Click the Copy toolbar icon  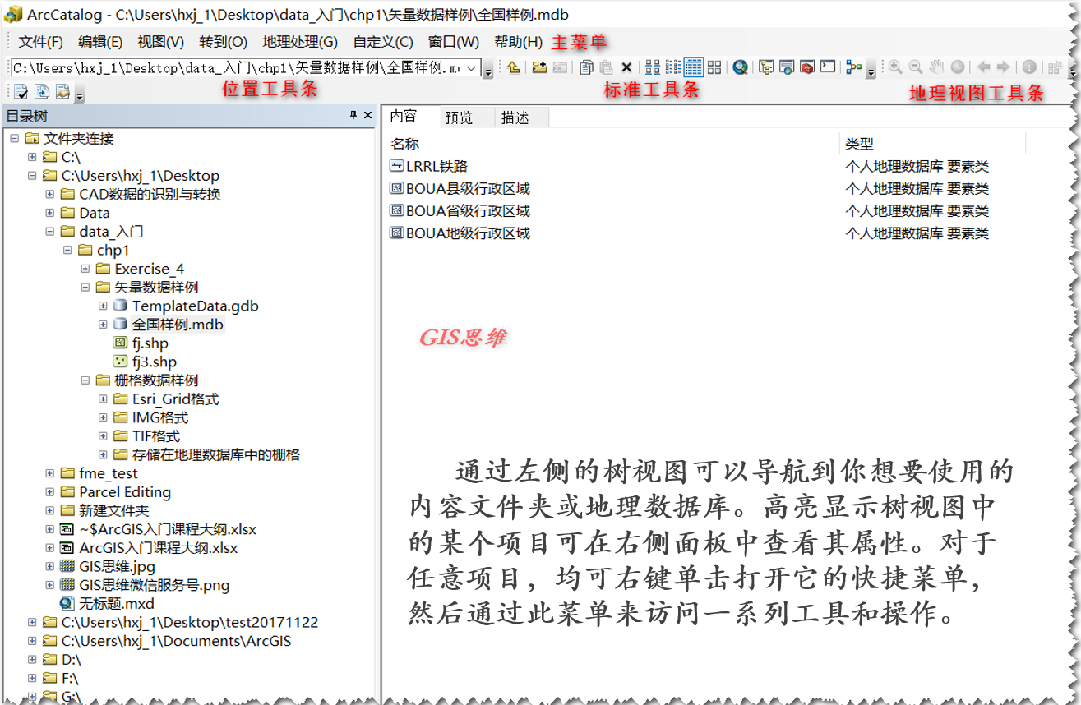coord(586,67)
